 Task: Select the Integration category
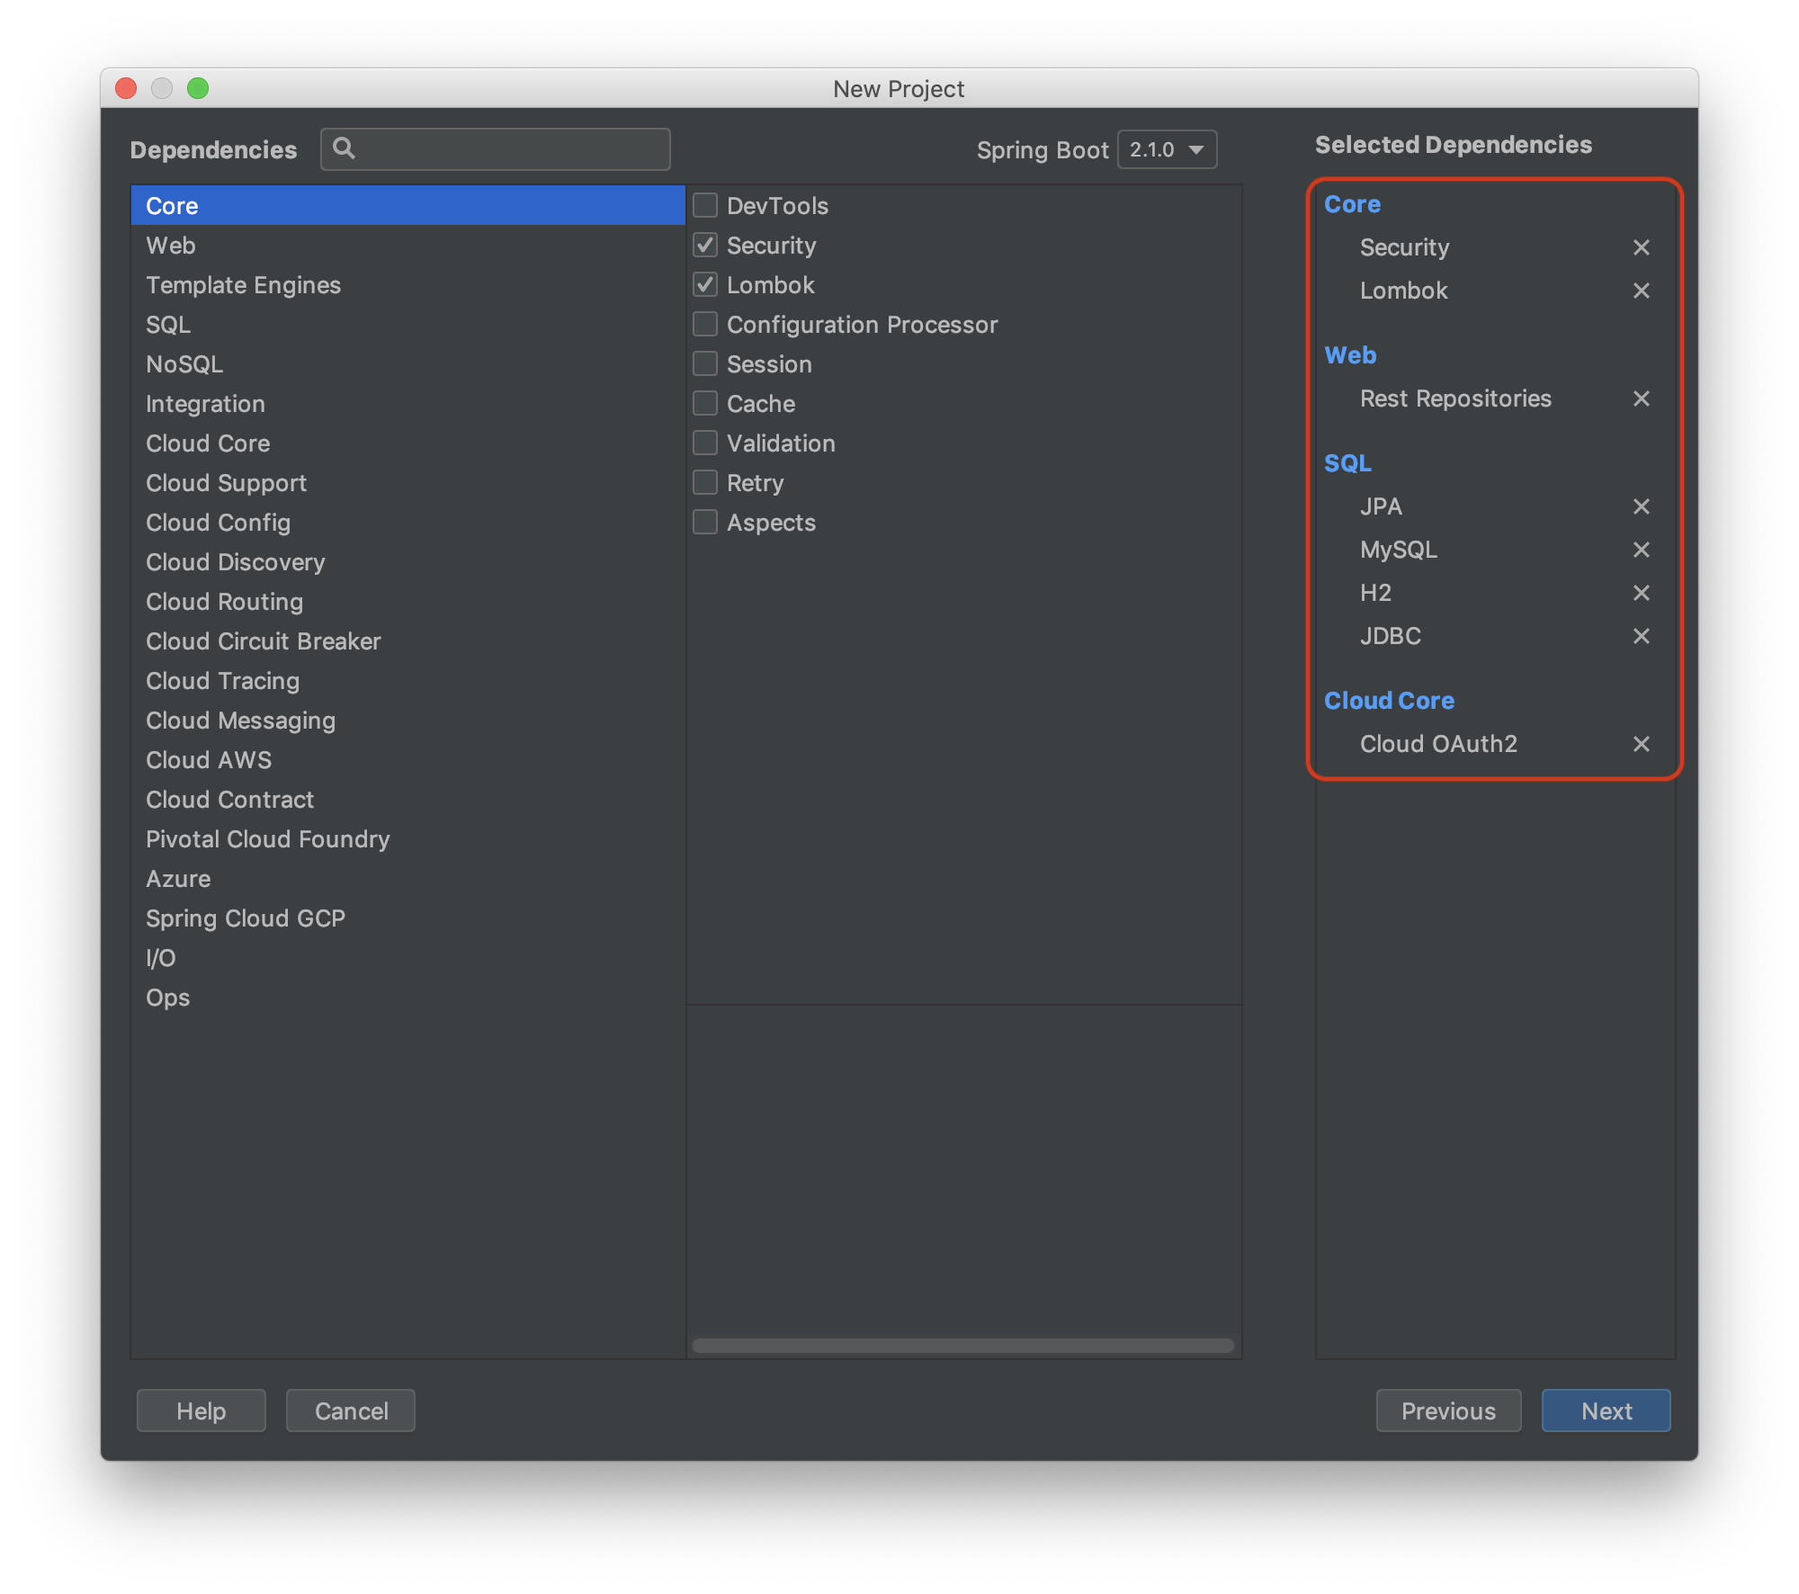click(x=407, y=404)
